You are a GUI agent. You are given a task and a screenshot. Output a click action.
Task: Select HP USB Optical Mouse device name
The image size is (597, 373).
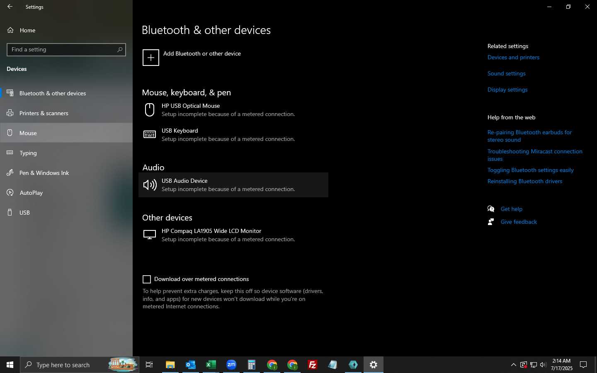point(191,106)
